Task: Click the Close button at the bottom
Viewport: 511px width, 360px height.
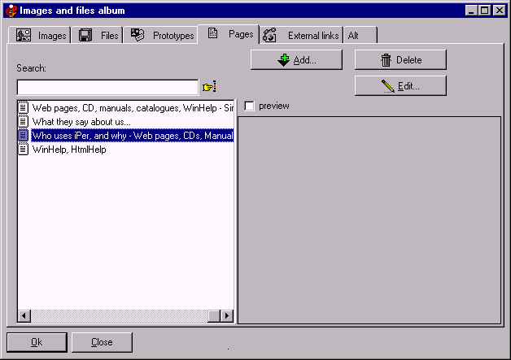Action: pos(102,342)
